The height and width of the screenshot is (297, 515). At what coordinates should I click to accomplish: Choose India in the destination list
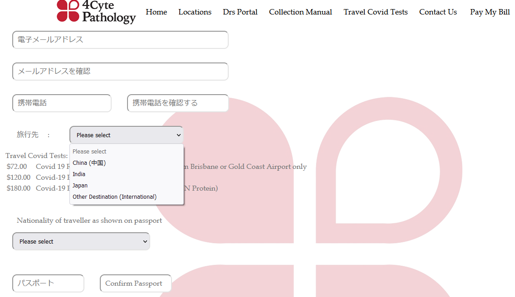pos(79,174)
